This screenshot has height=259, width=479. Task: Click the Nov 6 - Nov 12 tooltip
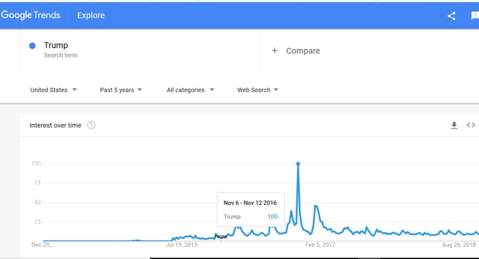[250, 210]
